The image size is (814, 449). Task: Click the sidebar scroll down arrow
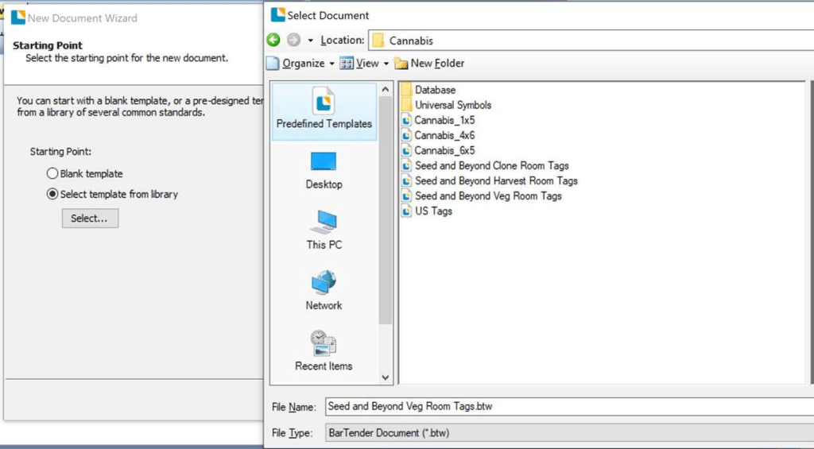386,377
